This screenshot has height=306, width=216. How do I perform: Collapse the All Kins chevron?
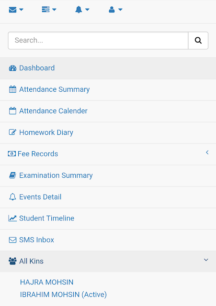pyautogui.click(x=206, y=260)
